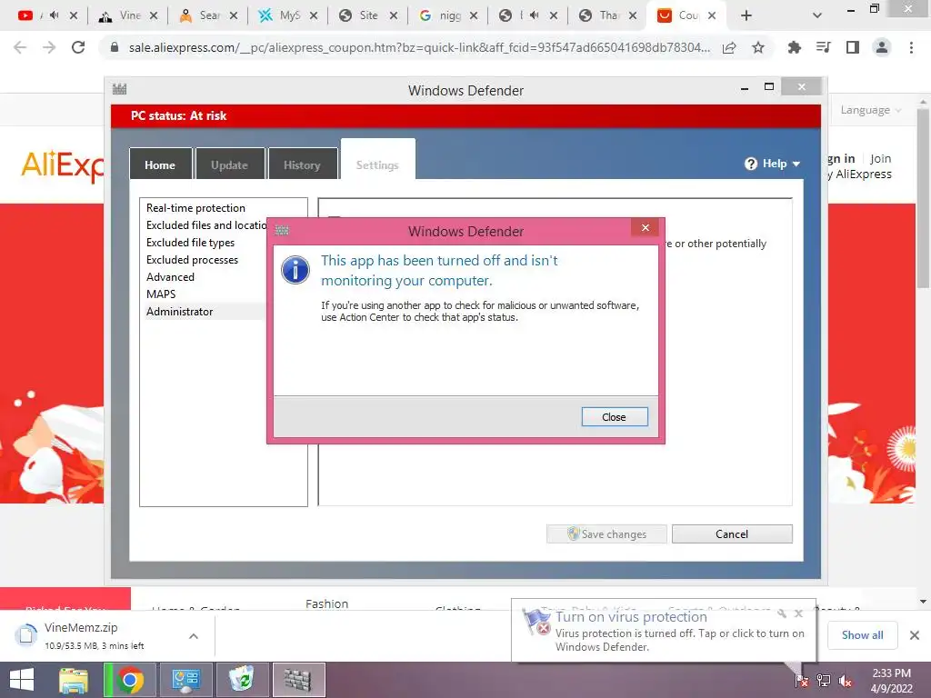
Task: Close the virus protection notification
Action: pos(798,613)
